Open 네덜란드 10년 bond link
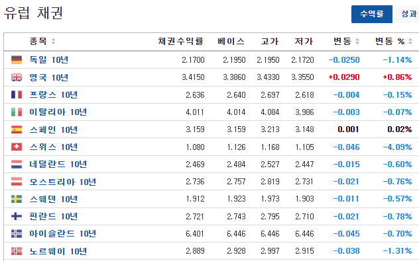The image size is (419, 261). click(x=58, y=164)
